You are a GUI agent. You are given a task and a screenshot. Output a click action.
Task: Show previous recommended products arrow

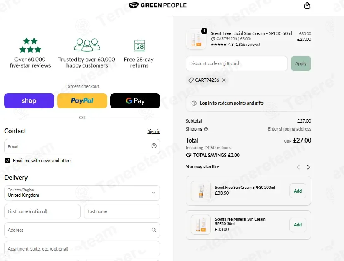(x=298, y=167)
